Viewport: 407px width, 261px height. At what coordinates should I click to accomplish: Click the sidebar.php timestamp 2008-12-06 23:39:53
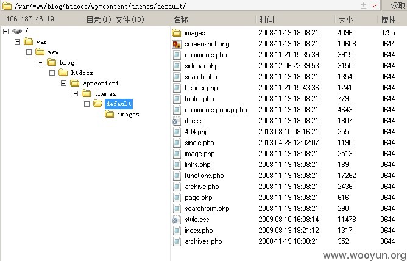point(289,66)
